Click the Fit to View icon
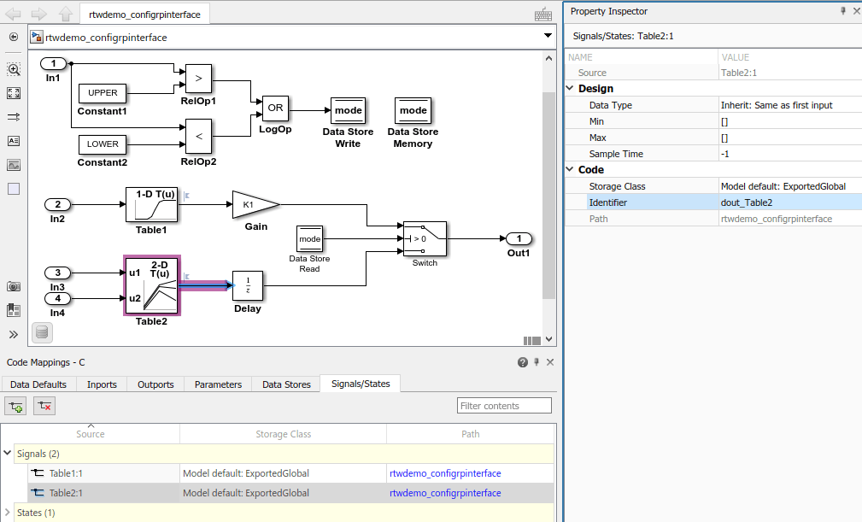 point(14,94)
